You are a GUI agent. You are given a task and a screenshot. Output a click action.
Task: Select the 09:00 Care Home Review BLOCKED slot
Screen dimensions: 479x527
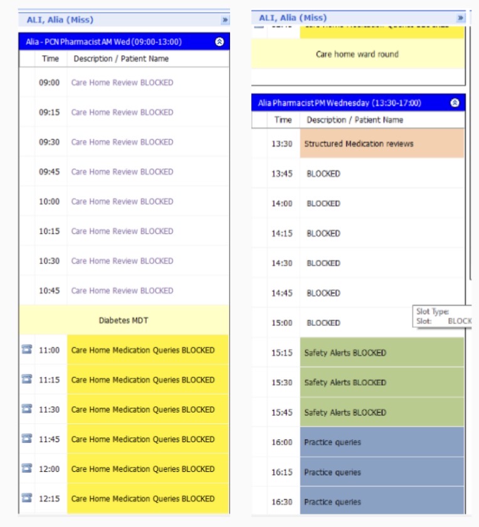tap(122, 82)
